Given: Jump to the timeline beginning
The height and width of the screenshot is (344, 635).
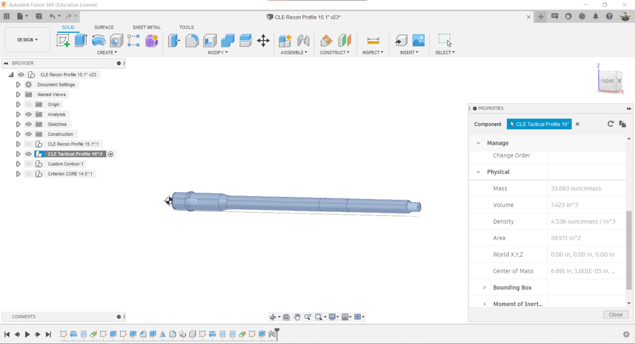Looking at the screenshot, I should (7, 334).
